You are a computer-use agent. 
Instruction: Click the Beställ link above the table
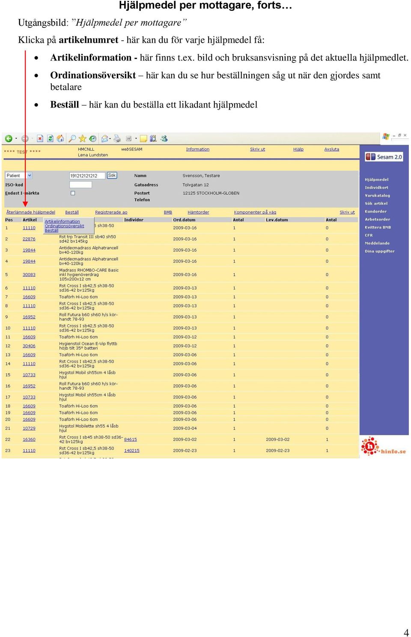tap(72, 212)
